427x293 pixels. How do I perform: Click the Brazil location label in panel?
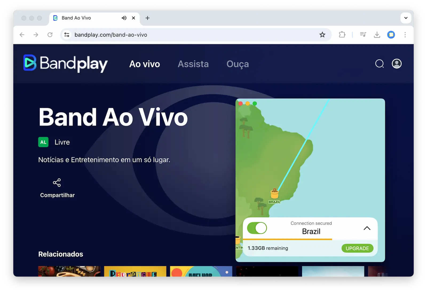[x=311, y=231]
